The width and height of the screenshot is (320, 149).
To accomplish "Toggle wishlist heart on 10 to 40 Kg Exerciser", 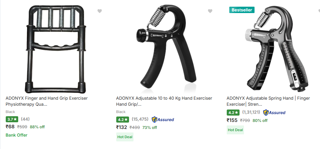I will (210, 11).
